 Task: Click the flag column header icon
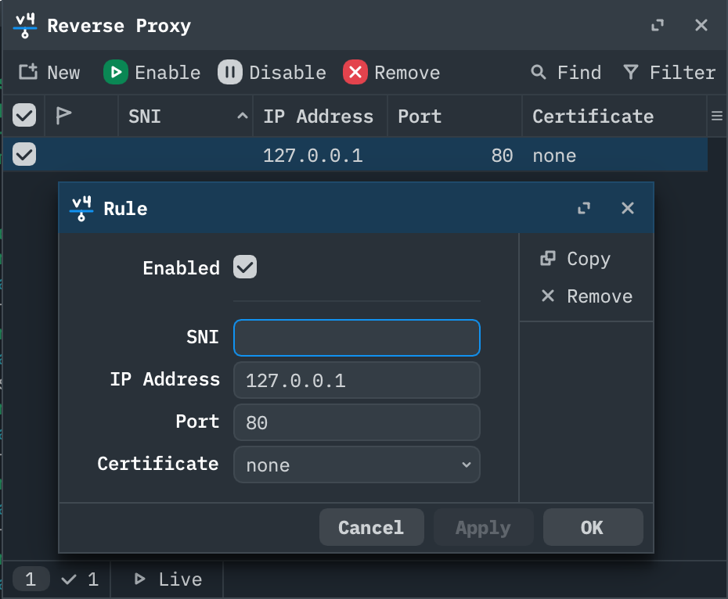point(63,116)
